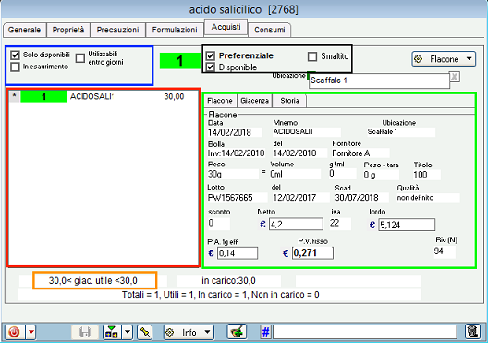The width and height of the screenshot is (488, 343).
Task: Open the Info dropdown button
Action: (x=189, y=333)
